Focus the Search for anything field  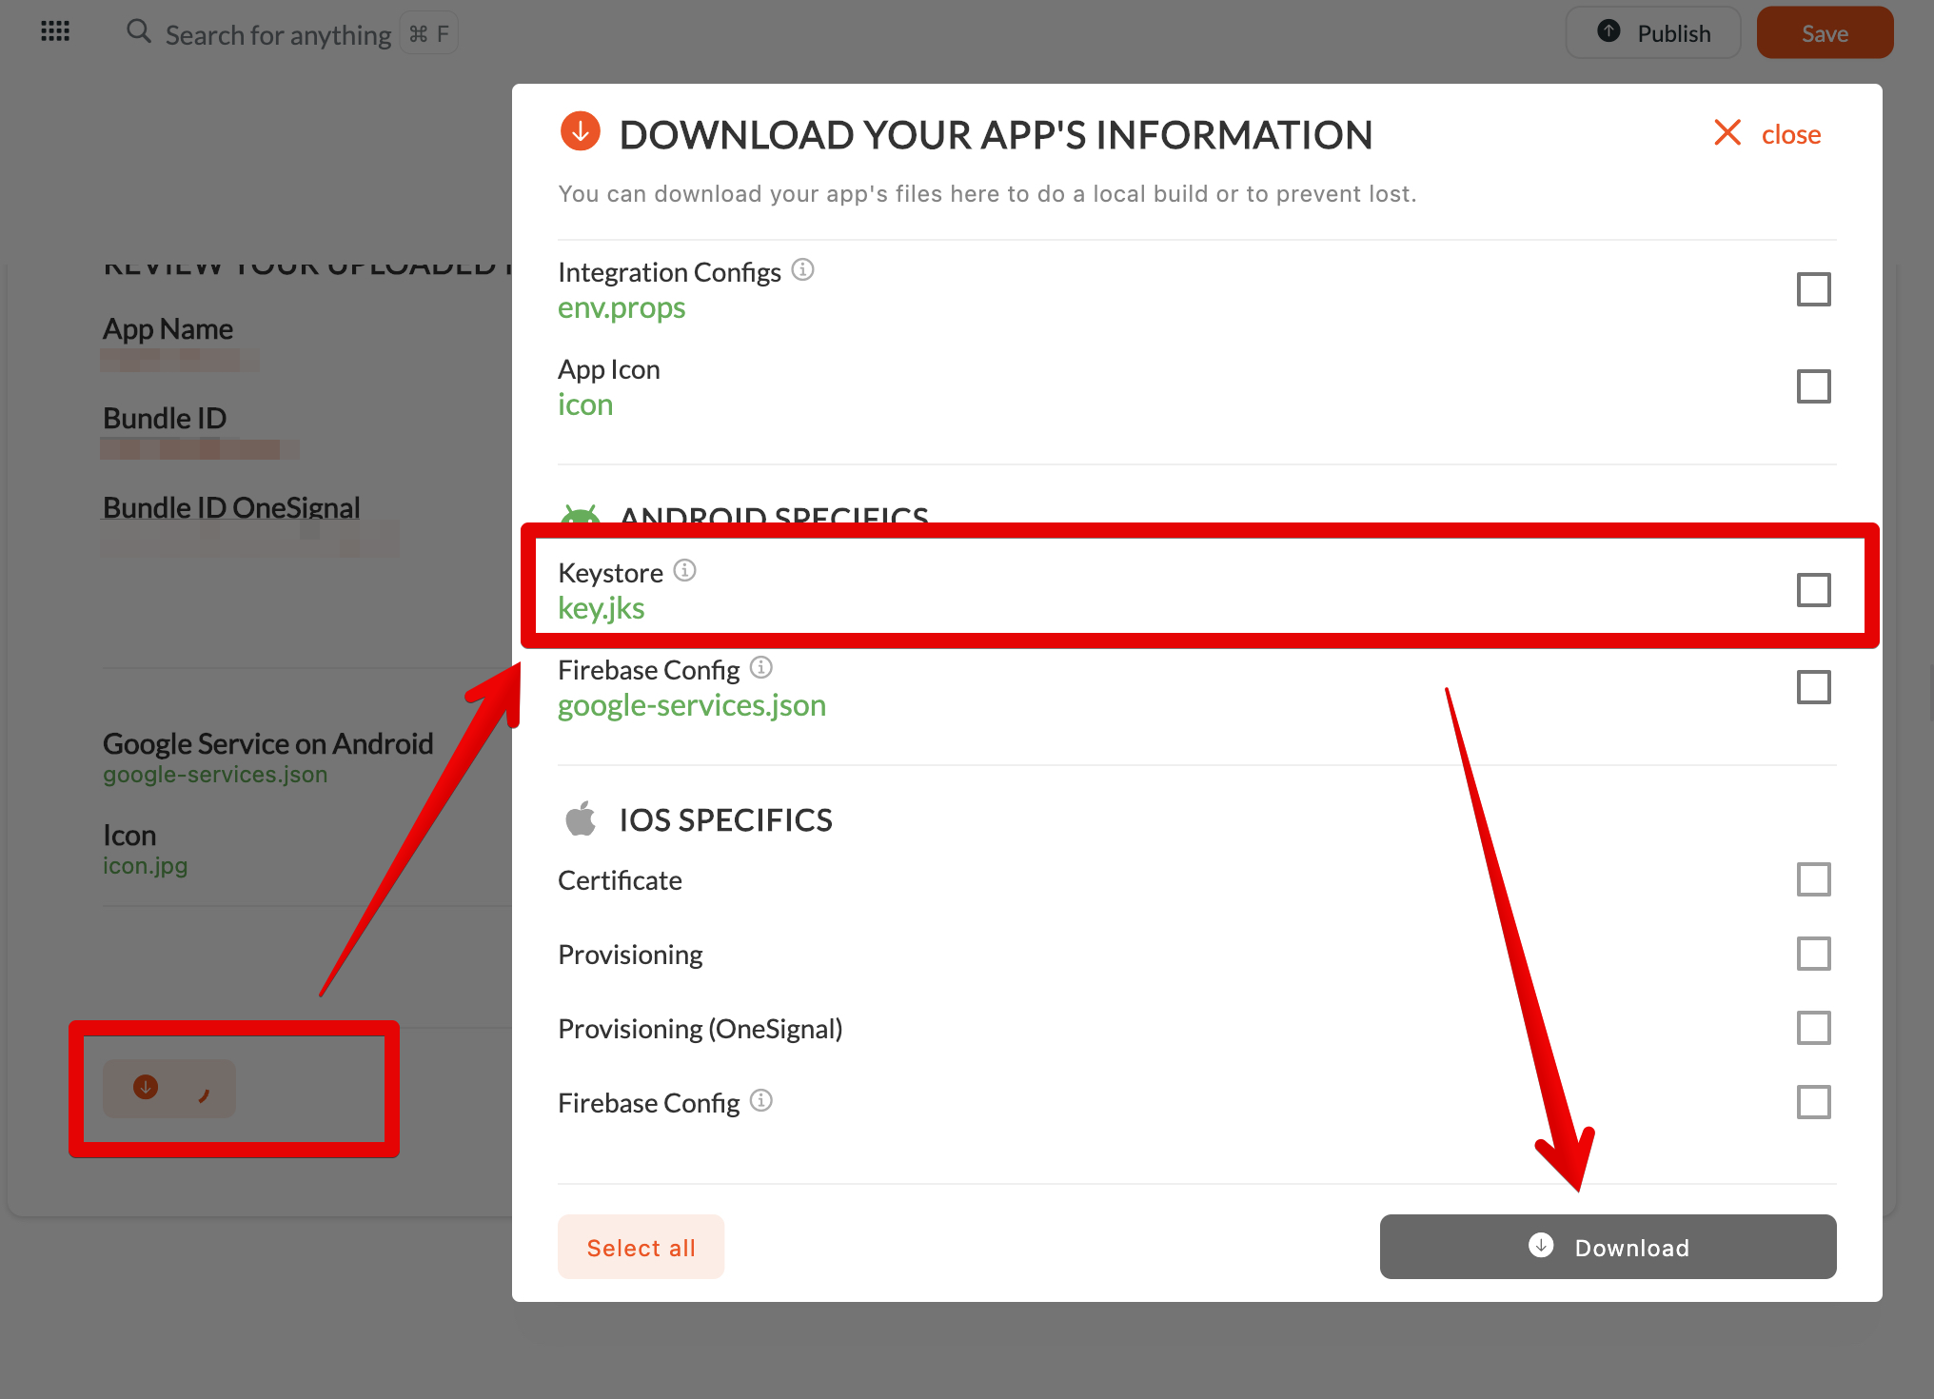tap(278, 35)
